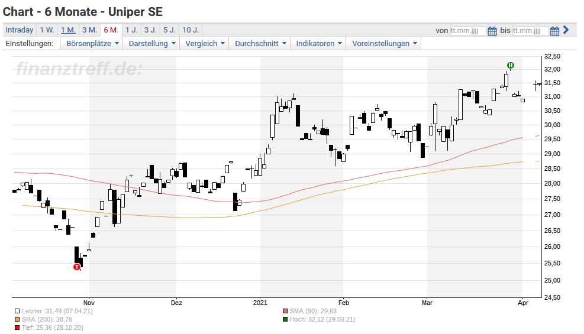Switch chart to 1 J. range

[131, 30]
